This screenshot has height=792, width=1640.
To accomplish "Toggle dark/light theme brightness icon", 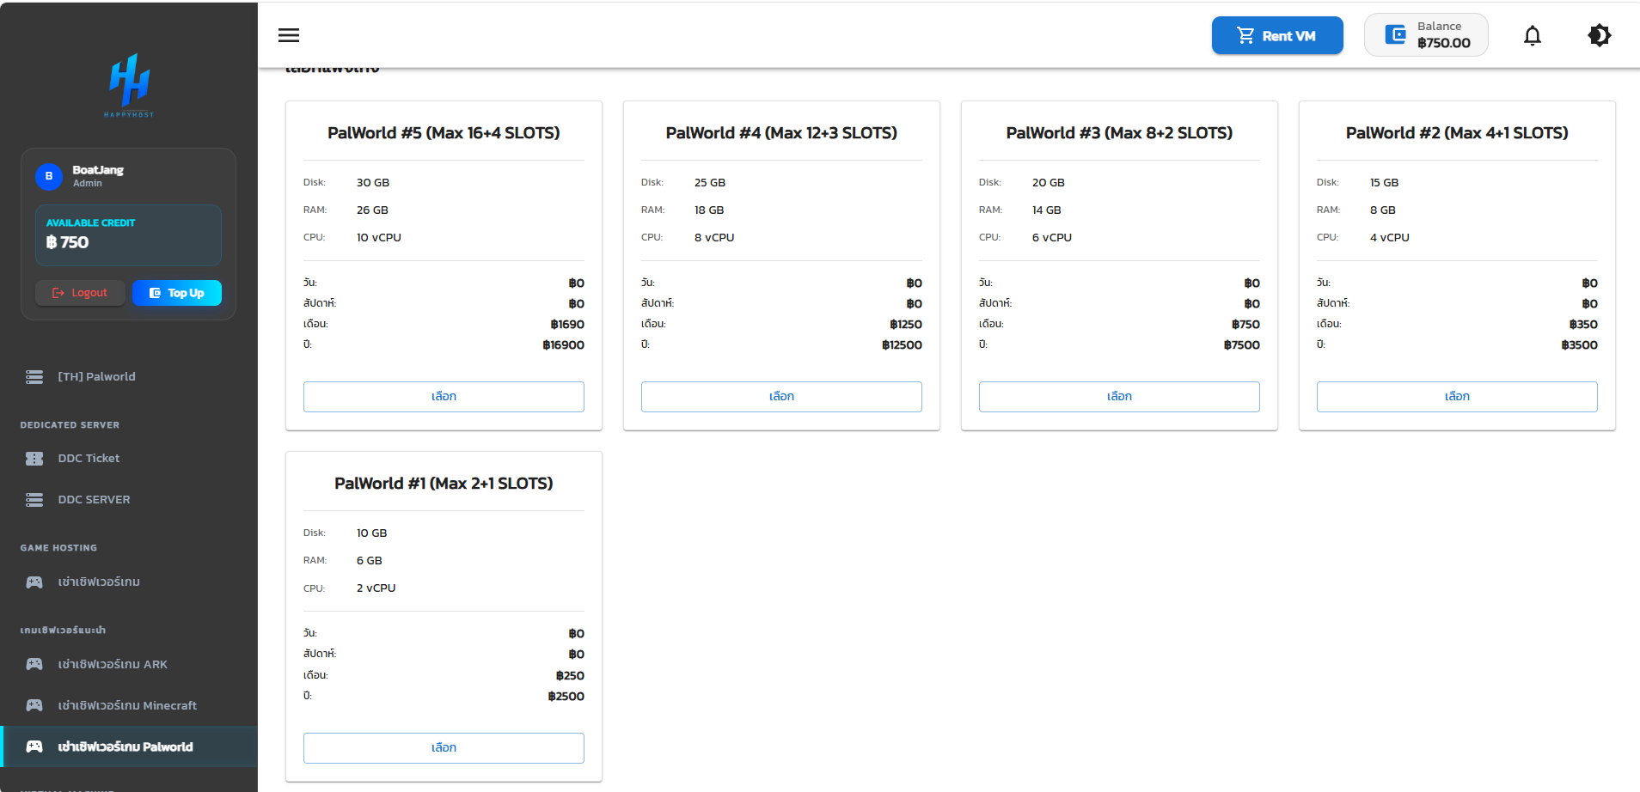I will pyautogui.click(x=1599, y=35).
